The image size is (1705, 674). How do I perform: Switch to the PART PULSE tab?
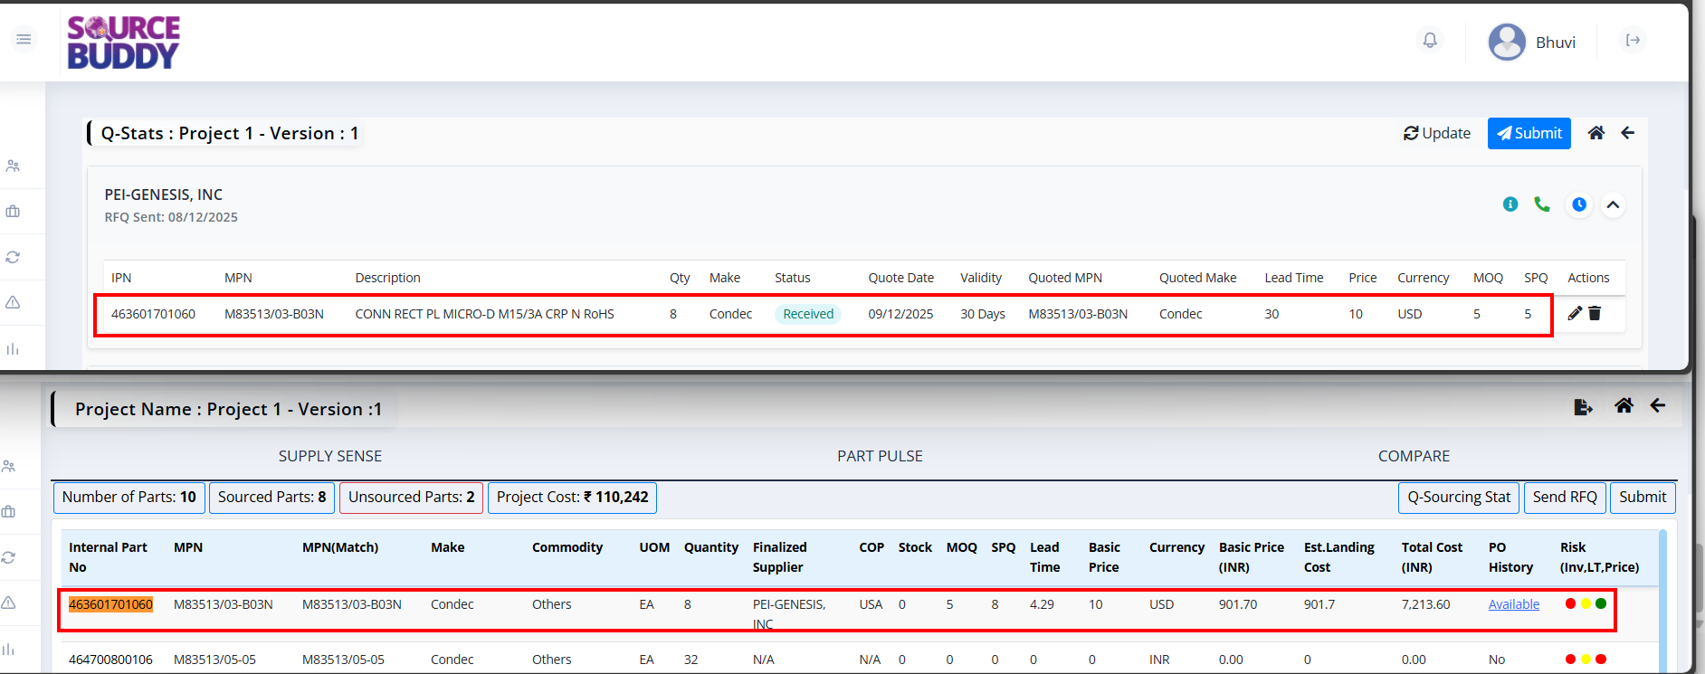(x=880, y=456)
